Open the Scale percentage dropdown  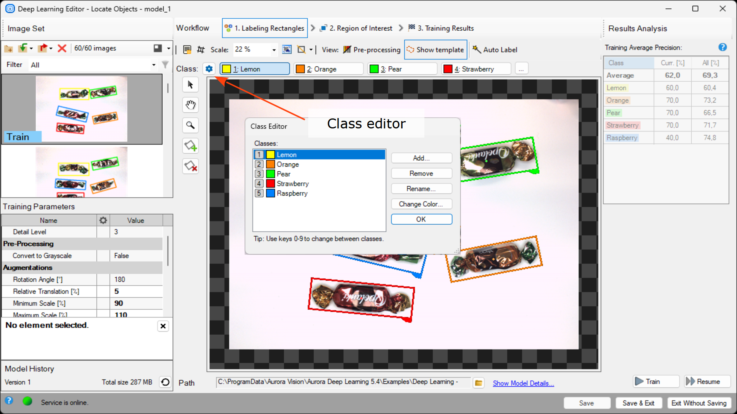point(274,50)
